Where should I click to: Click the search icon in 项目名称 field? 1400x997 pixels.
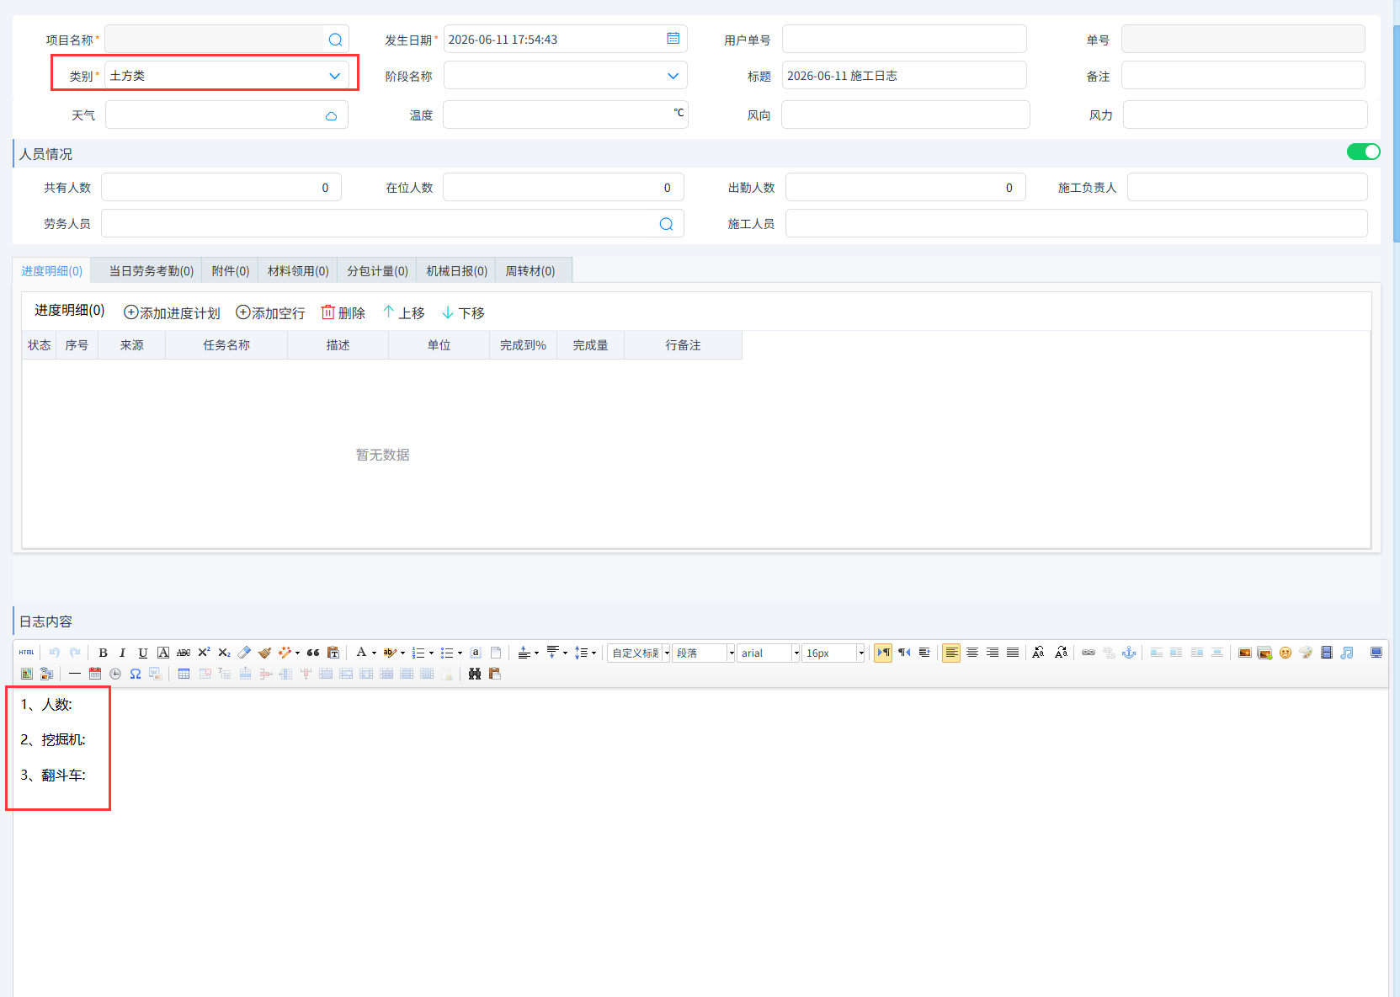(x=335, y=40)
